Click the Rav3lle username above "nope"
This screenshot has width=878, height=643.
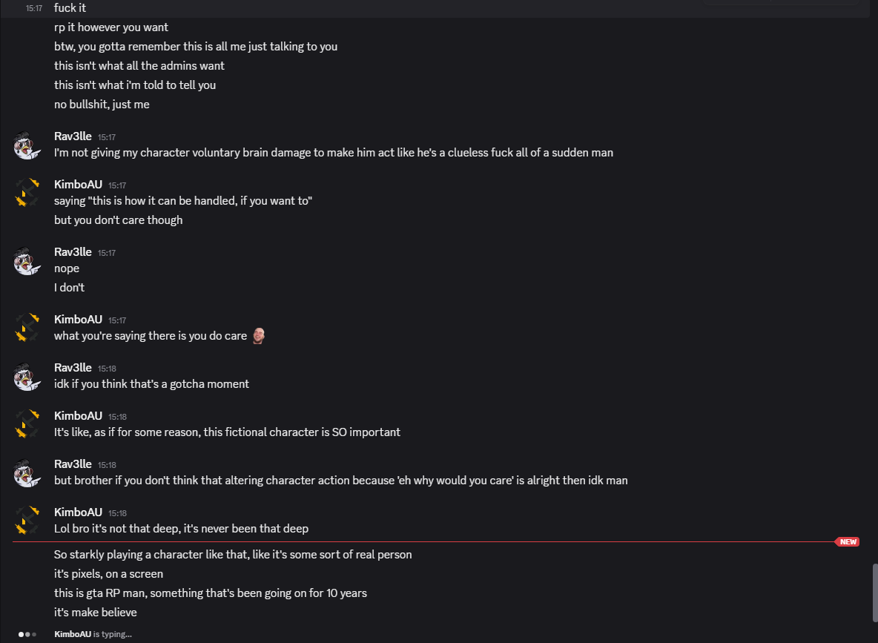tap(73, 252)
